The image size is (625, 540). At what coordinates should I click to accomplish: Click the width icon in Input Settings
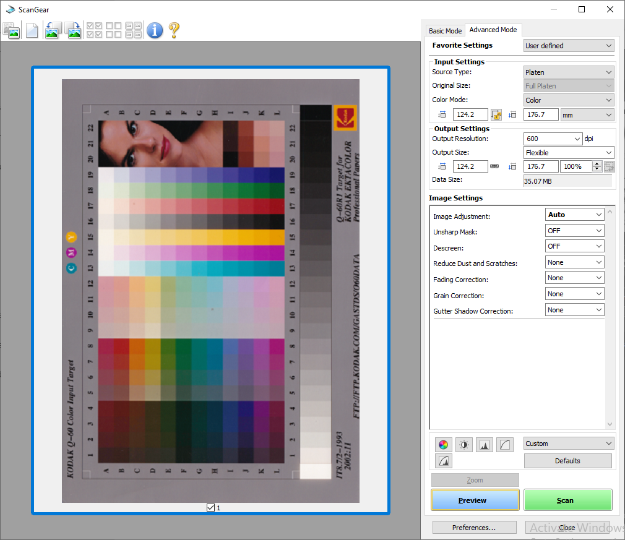(442, 115)
